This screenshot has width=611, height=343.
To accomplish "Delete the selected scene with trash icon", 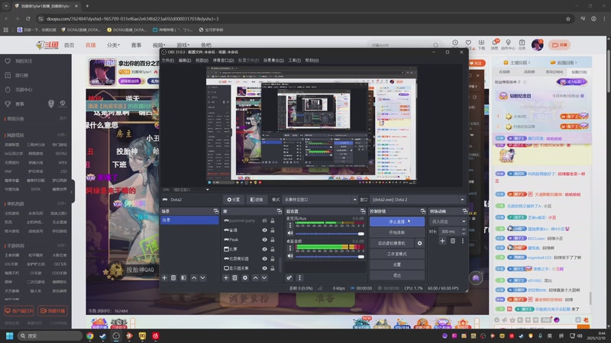I will pos(173,277).
